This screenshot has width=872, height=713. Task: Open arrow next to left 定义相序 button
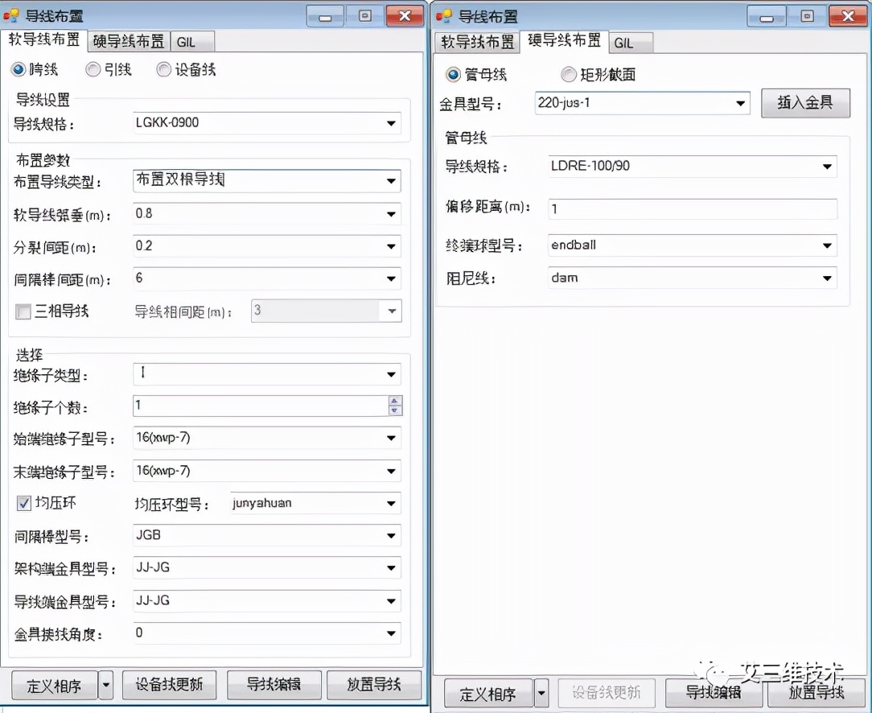click(107, 685)
